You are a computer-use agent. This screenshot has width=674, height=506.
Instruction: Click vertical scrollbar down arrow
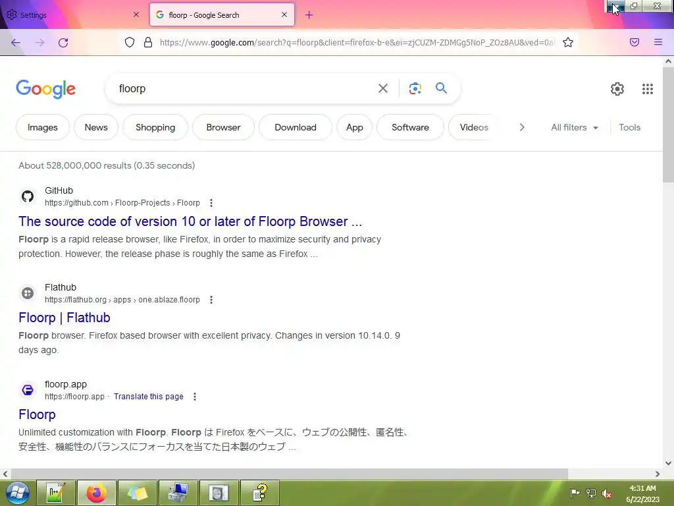(668, 463)
